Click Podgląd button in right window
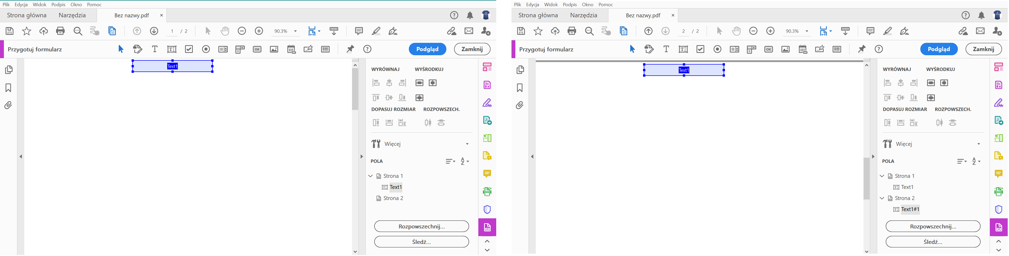Screen dimensions: 1009x256 point(939,49)
